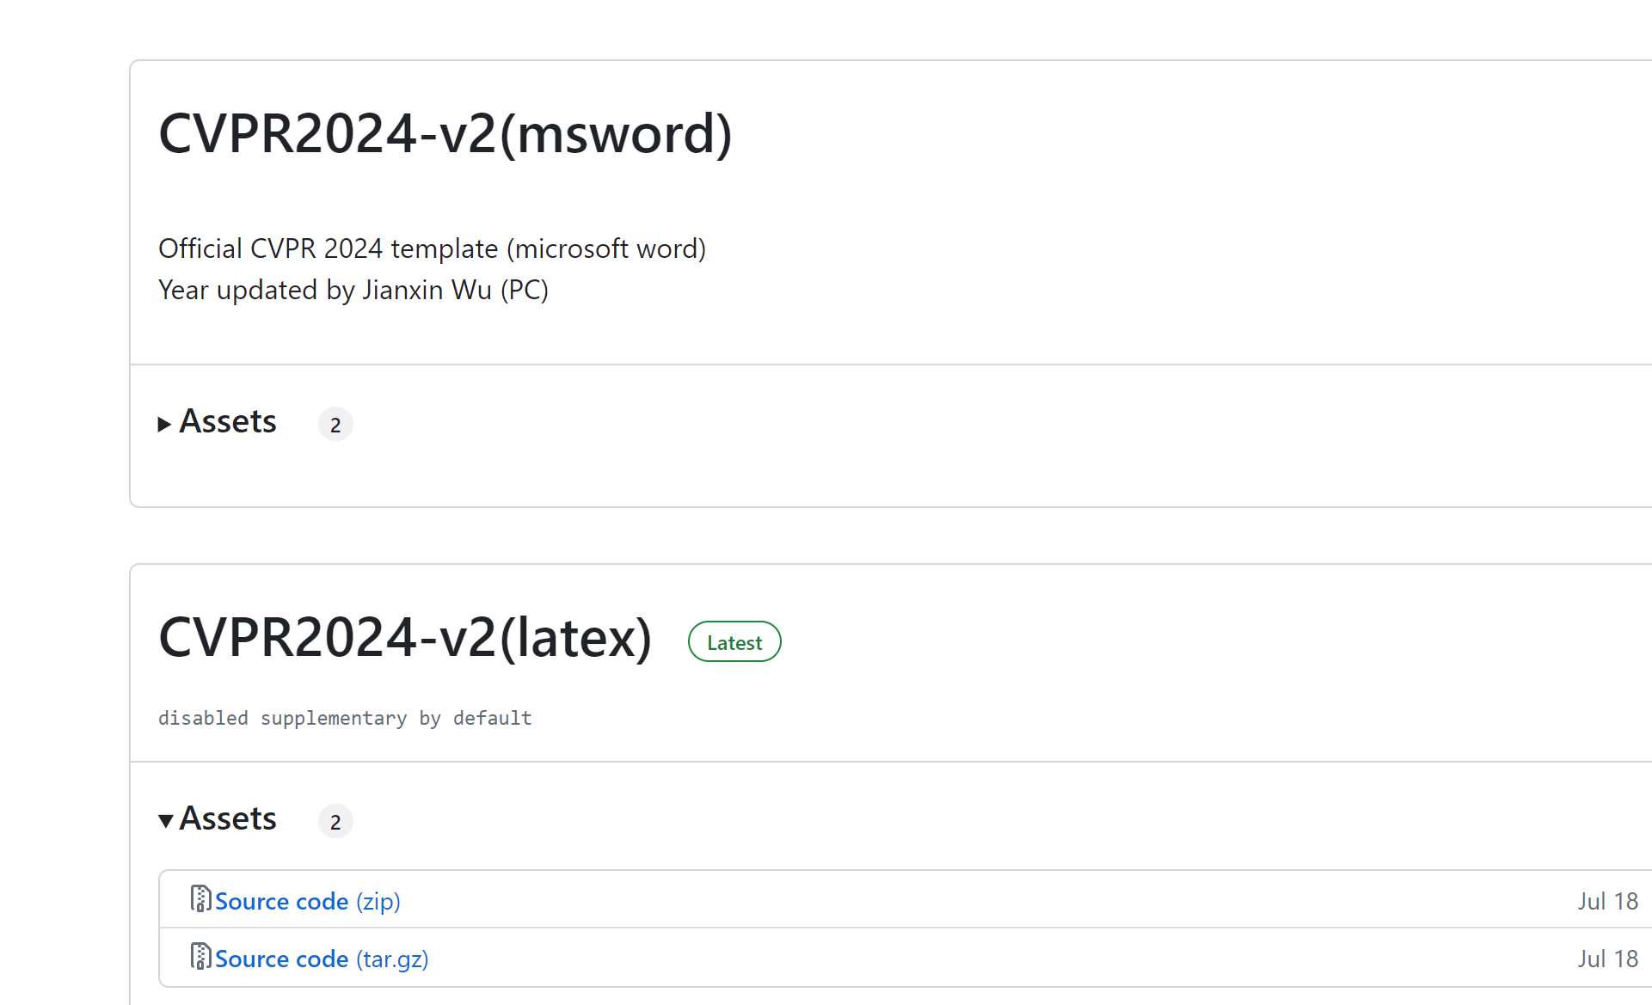Click the count badge beside latex Assets

(x=335, y=822)
